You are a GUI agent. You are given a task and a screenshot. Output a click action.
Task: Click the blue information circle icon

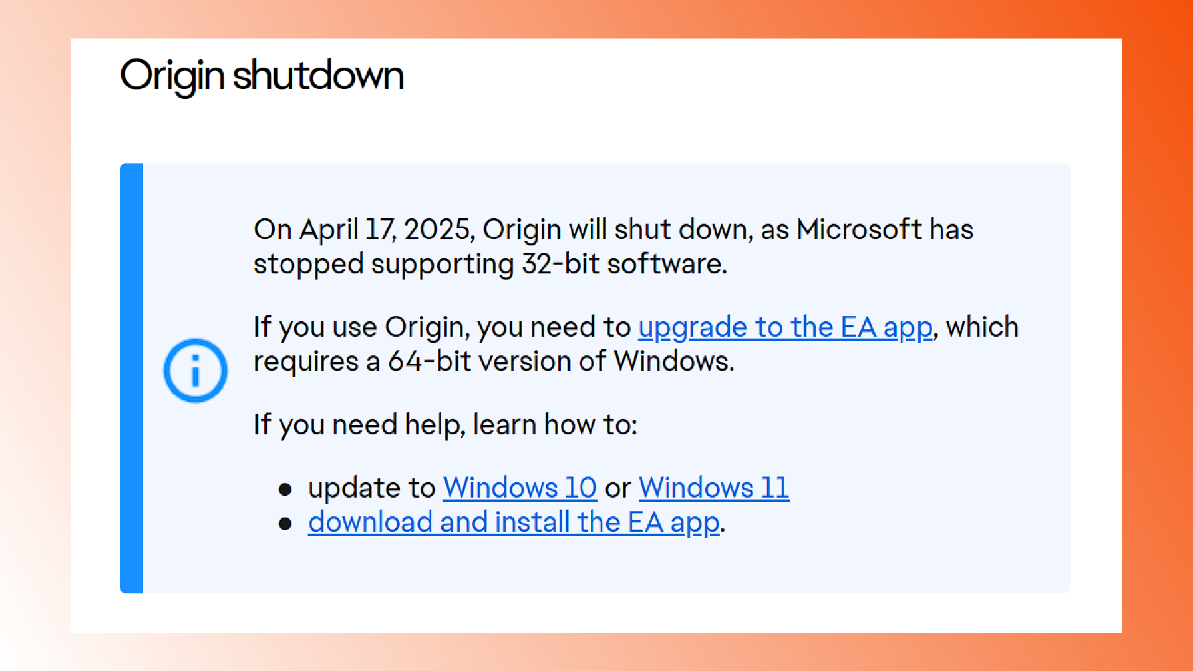(195, 371)
